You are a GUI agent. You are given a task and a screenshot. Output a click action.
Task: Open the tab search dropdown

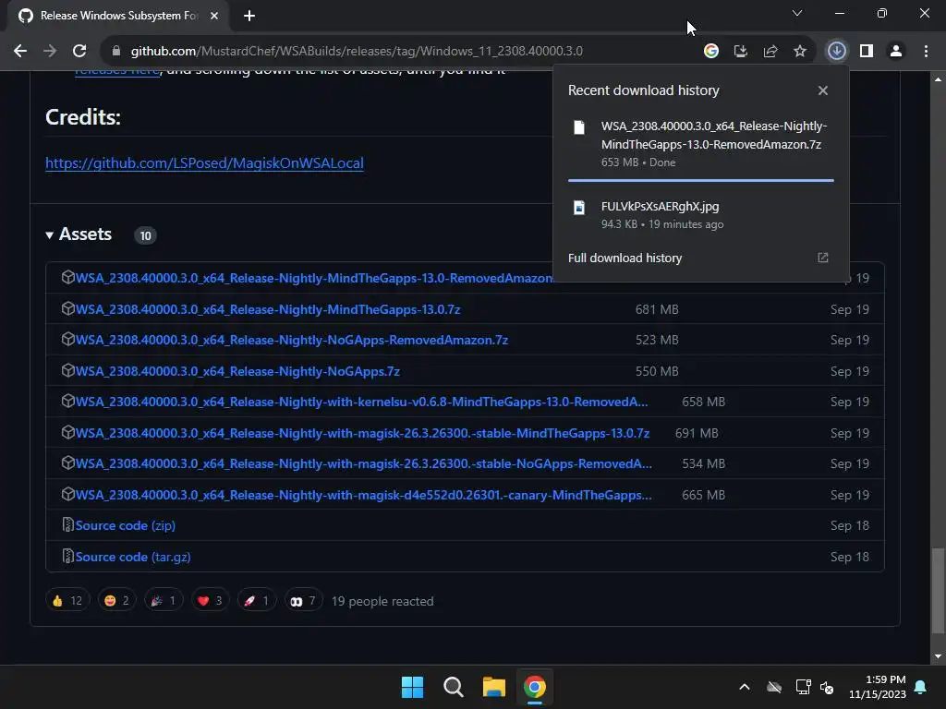[797, 13]
